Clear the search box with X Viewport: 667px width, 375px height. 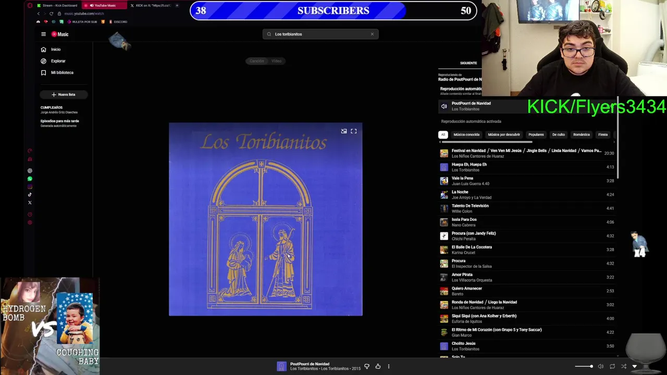pyautogui.click(x=372, y=34)
